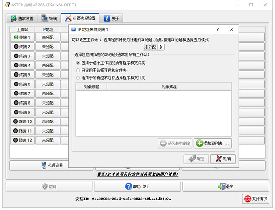Open 帮助 (F1) help
This screenshot has width=275, height=210.
point(137,187)
